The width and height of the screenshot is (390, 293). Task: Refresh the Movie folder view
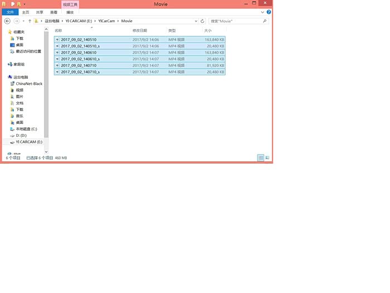pyautogui.click(x=203, y=21)
